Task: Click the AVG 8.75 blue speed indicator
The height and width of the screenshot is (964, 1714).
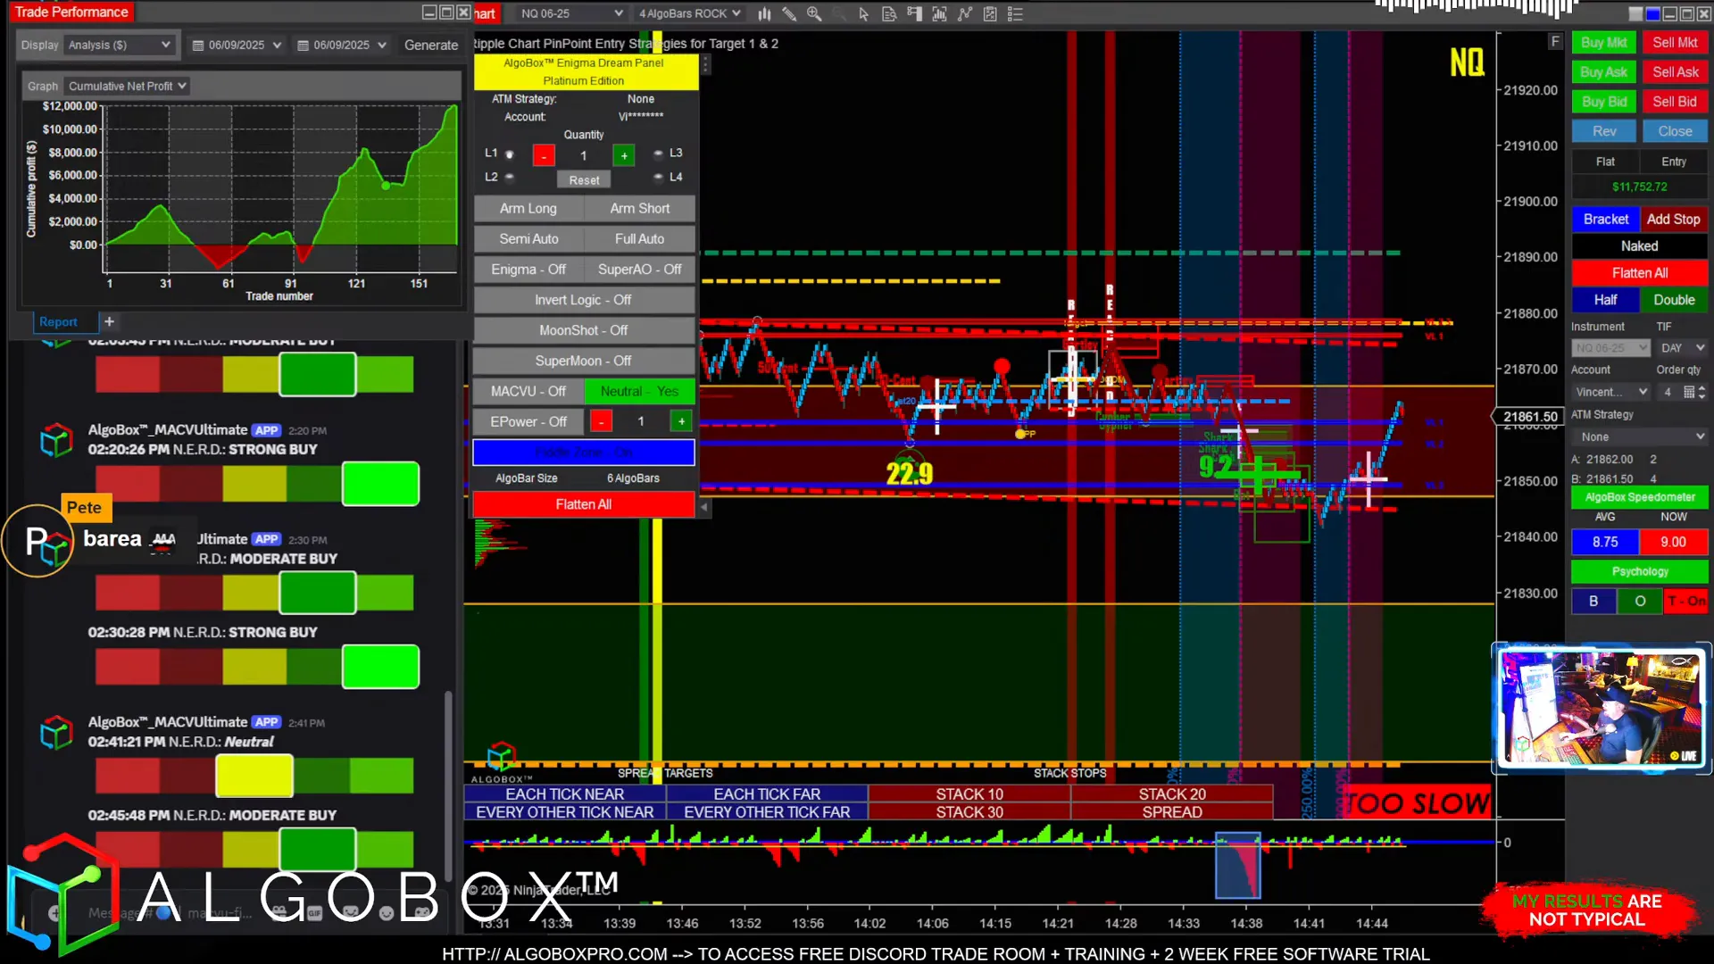Action: (1605, 542)
